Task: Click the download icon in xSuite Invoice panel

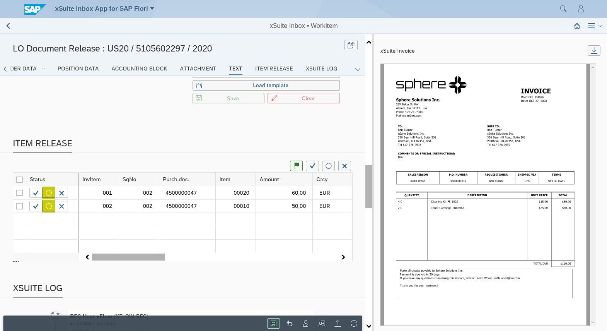Action: (594, 51)
